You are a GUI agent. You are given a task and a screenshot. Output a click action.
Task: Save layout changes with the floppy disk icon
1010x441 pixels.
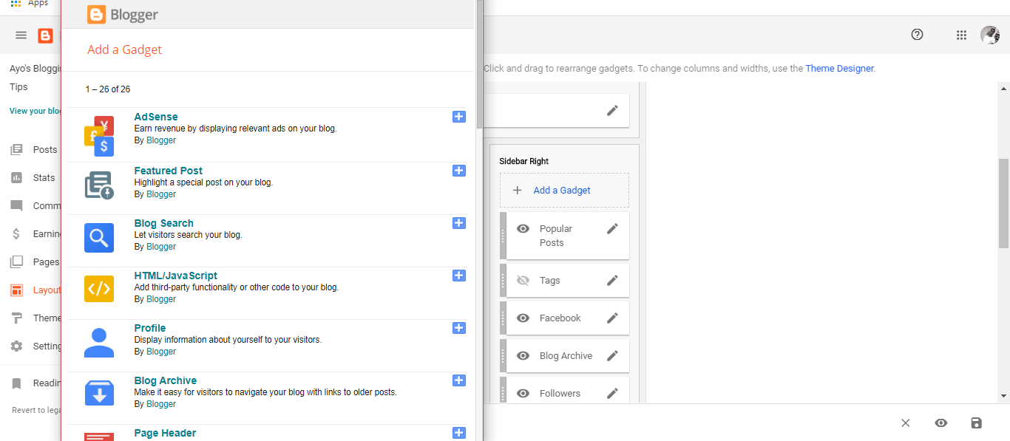(x=976, y=423)
